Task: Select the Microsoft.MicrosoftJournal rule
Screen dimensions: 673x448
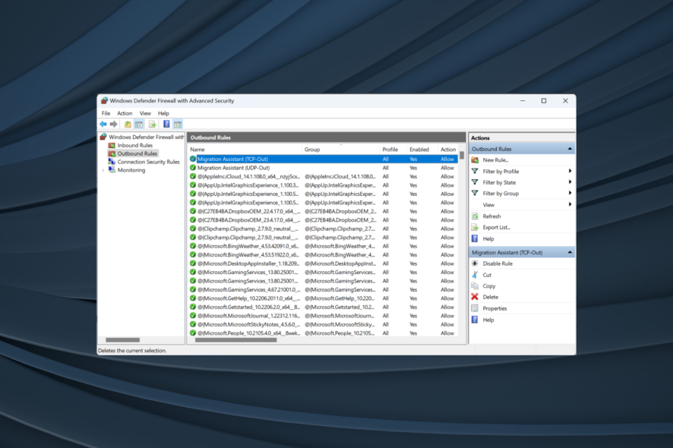Action: pos(324,316)
